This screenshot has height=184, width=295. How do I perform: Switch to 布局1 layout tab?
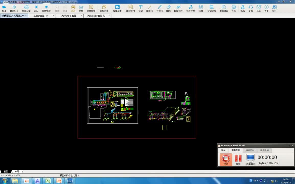(x=17, y=171)
